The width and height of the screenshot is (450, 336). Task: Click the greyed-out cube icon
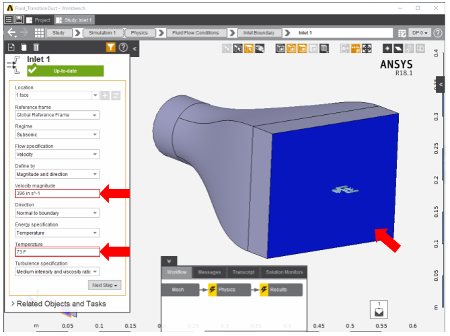(313, 48)
